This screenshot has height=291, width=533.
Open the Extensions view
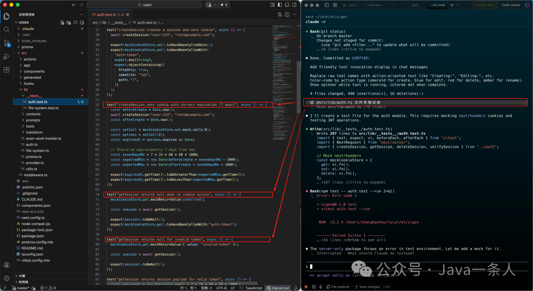[6, 70]
